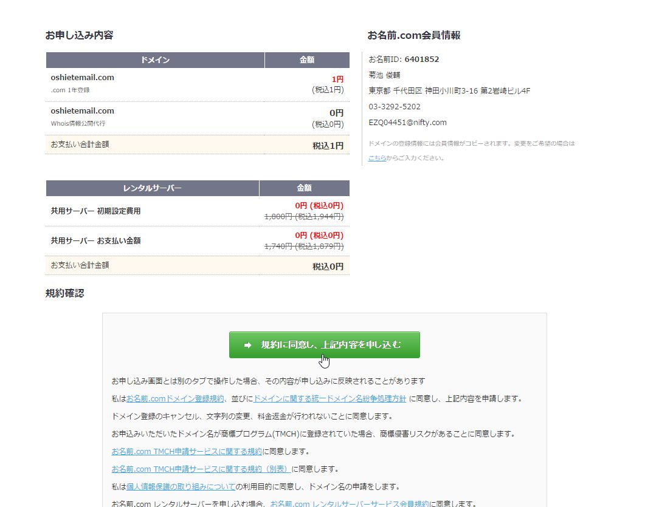Open the 個人情報保護の取り組みについて link
This screenshot has width=645, height=507.
[x=181, y=487]
